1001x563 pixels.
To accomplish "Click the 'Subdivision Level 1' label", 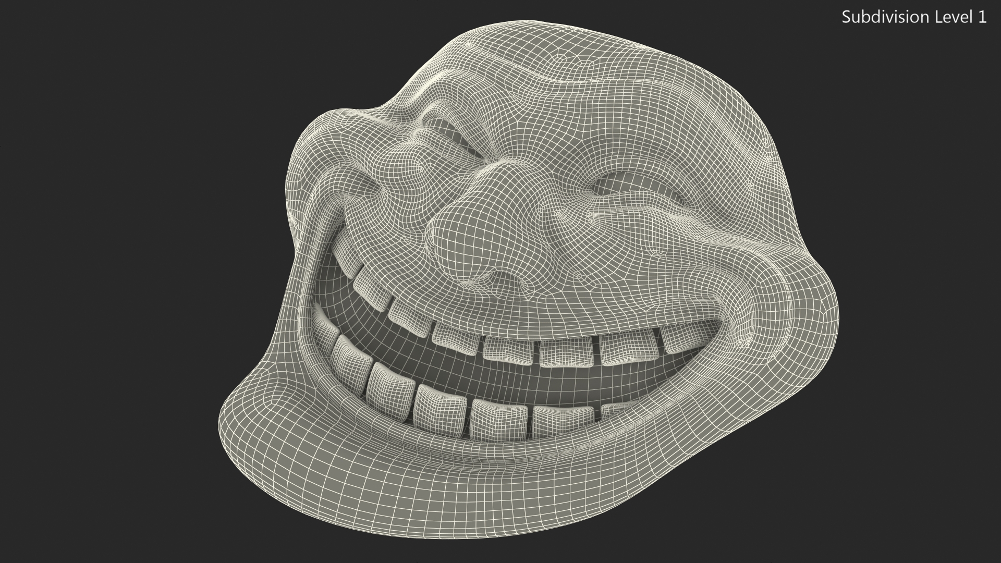I will click(914, 17).
